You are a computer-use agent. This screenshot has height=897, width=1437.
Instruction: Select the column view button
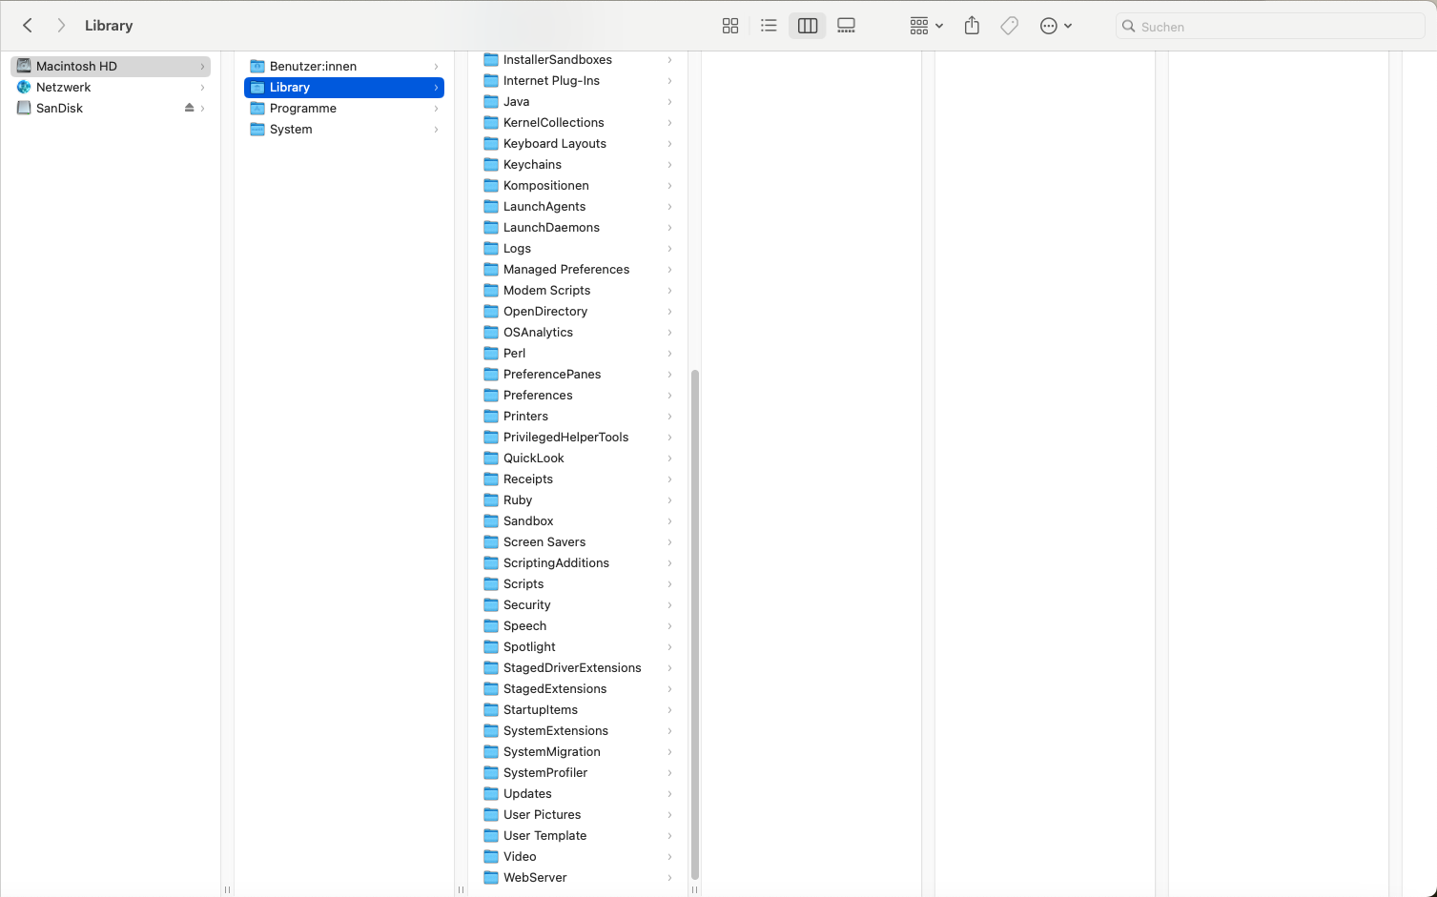tap(808, 26)
